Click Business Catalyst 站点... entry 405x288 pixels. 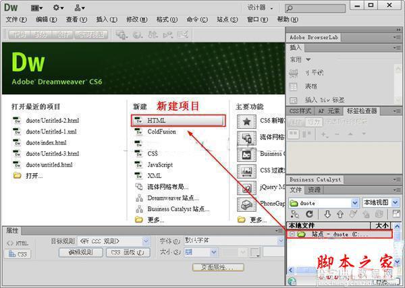[x=178, y=209]
